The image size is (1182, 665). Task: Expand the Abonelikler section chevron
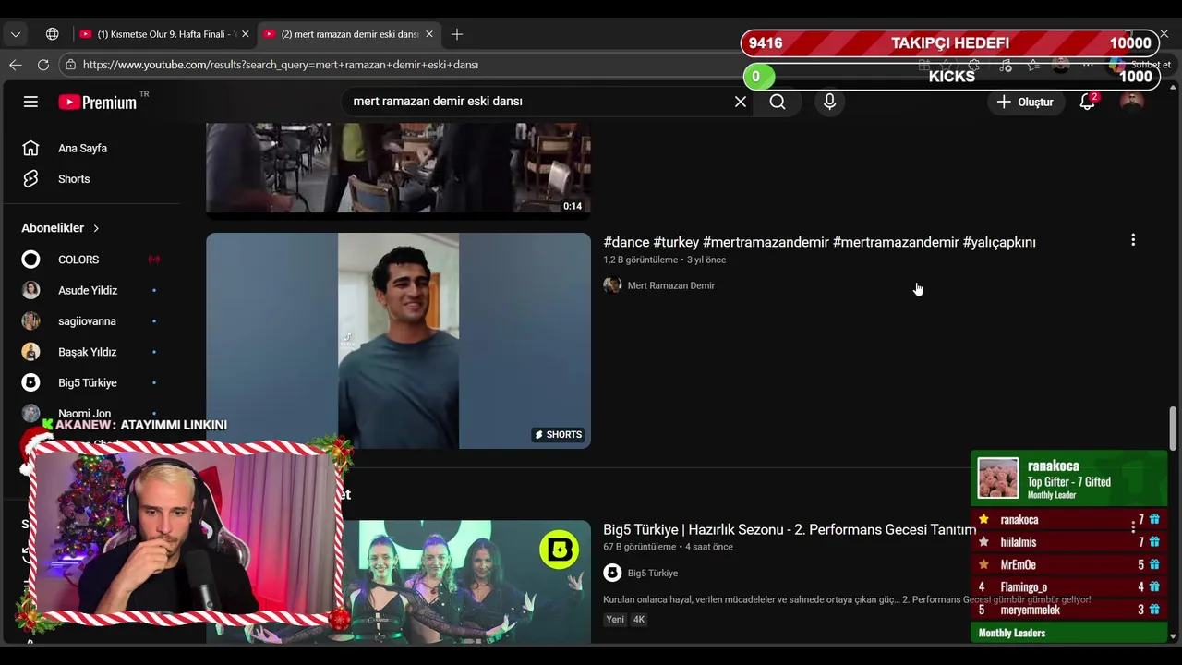click(96, 228)
